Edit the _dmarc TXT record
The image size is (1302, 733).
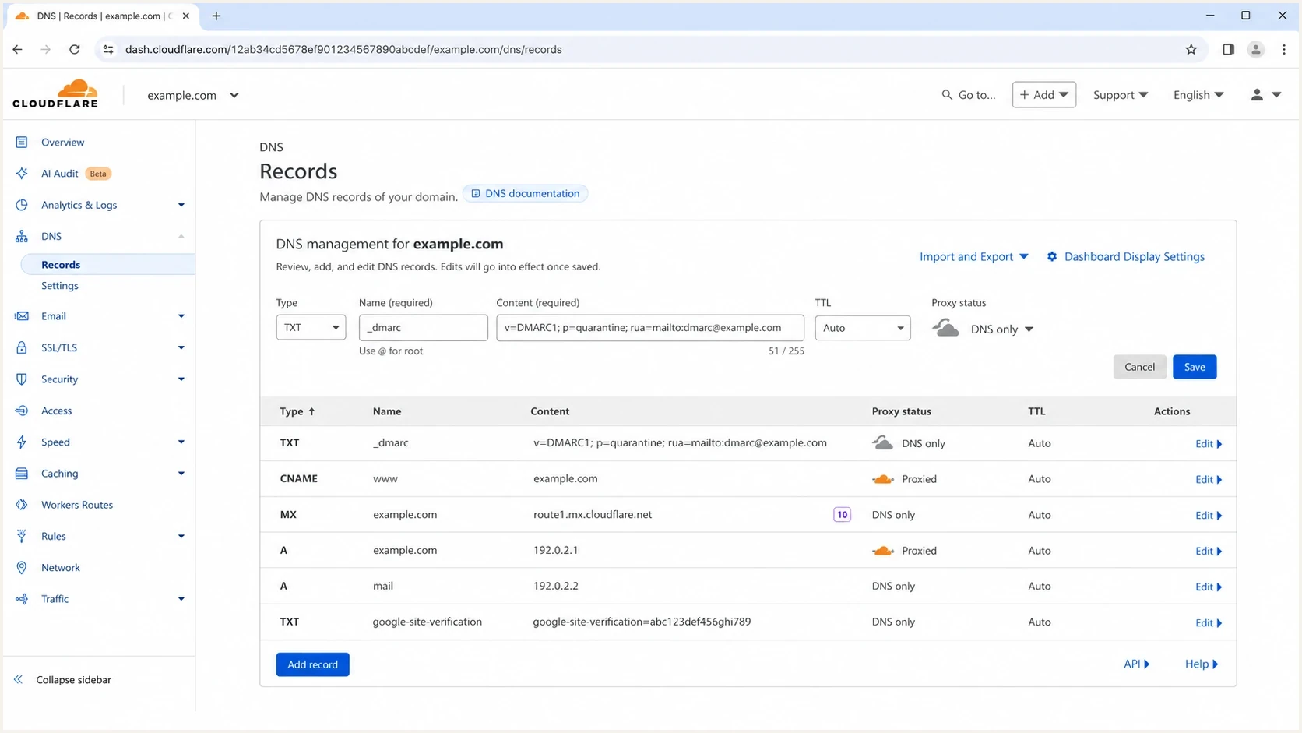1209,443
